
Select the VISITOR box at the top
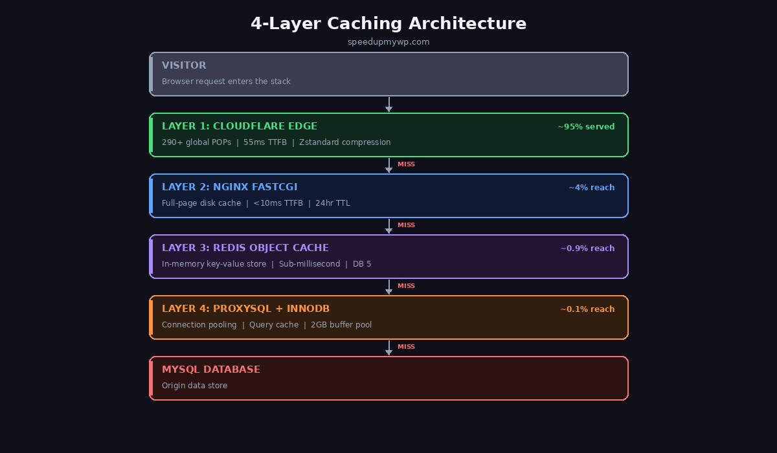click(388, 74)
